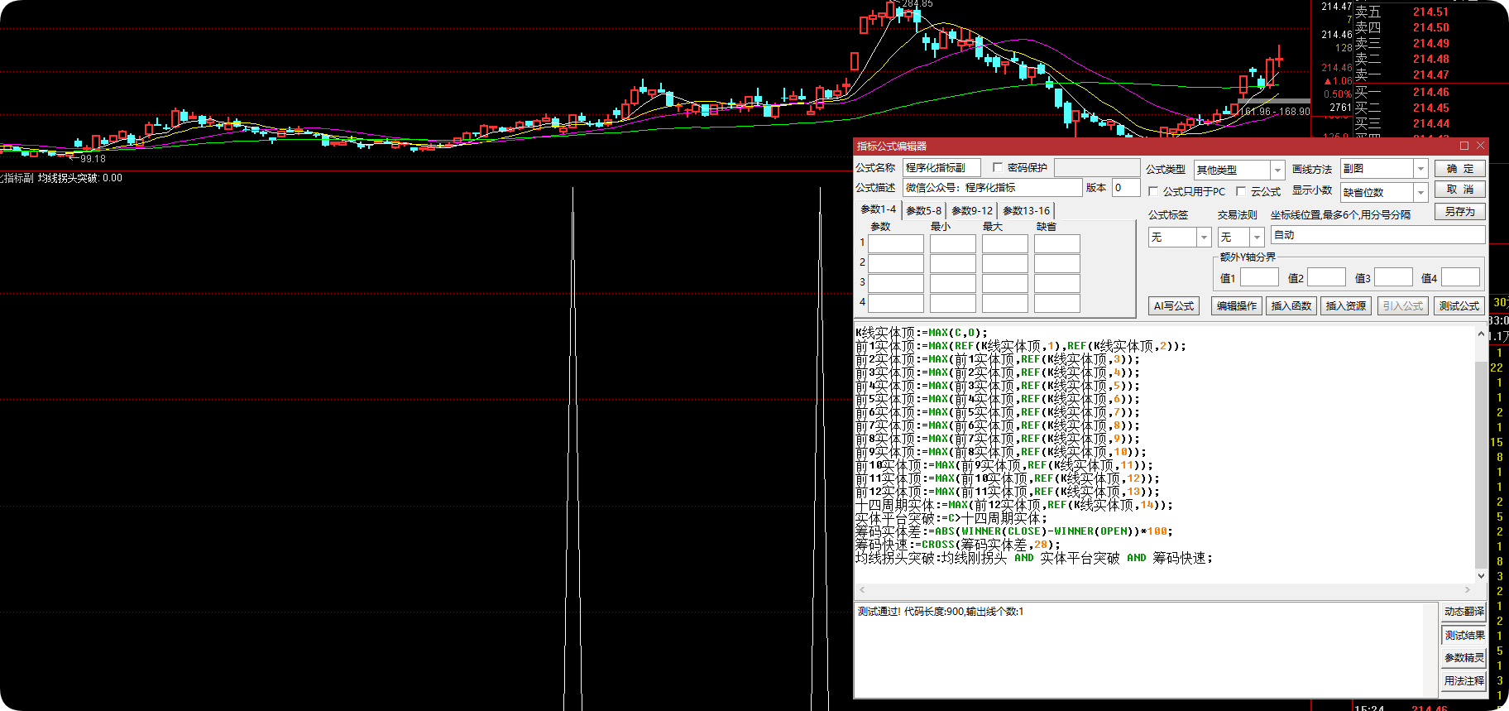Viewport: 1509px width, 711px height.
Task: Click the row 1 参数 name field
Action: pos(895,243)
